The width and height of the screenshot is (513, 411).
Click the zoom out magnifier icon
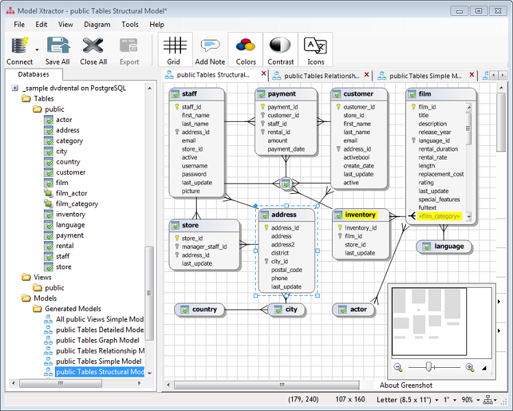click(397, 367)
